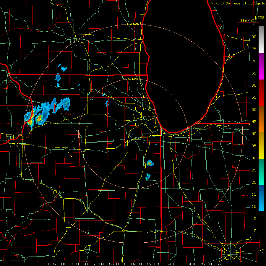The width and height of the screenshot is (266, 266).
Task: Click the NIDS label above the scale
Action: (x=259, y=18)
